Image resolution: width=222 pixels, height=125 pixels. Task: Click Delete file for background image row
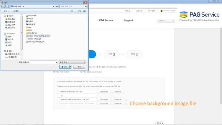point(118,103)
